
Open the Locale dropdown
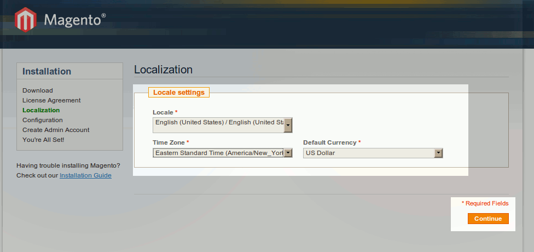[x=222, y=125]
